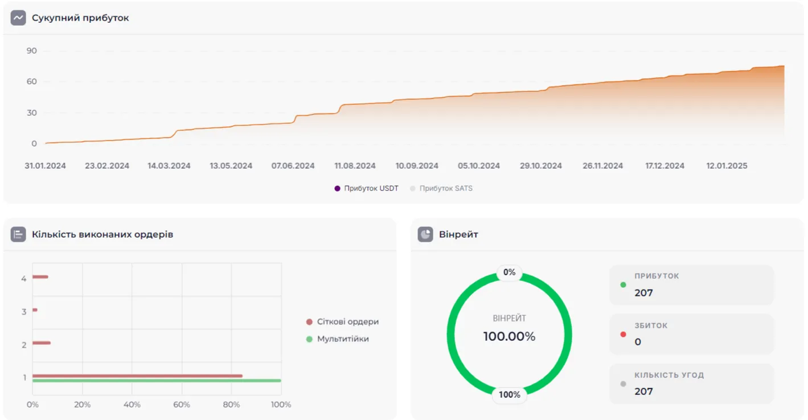This screenshot has height=420, width=808.
Task: Click the 100.00% winrate value in the donut
Action: [x=509, y=337]
